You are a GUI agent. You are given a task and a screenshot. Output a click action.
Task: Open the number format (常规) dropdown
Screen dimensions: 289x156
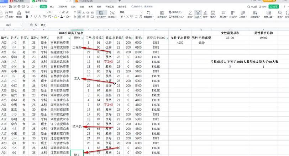(x=142, y=12)
